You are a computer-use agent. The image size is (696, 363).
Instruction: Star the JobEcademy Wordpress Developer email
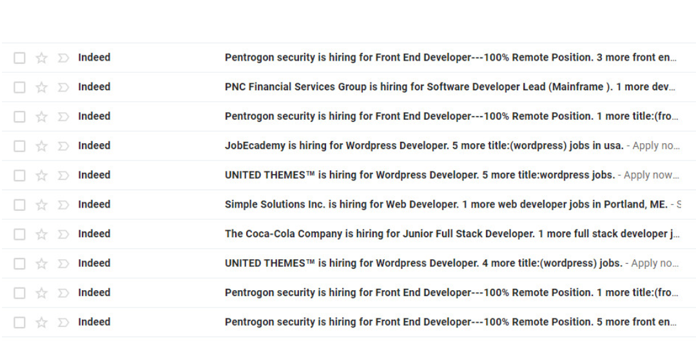(x=41, y=146)
